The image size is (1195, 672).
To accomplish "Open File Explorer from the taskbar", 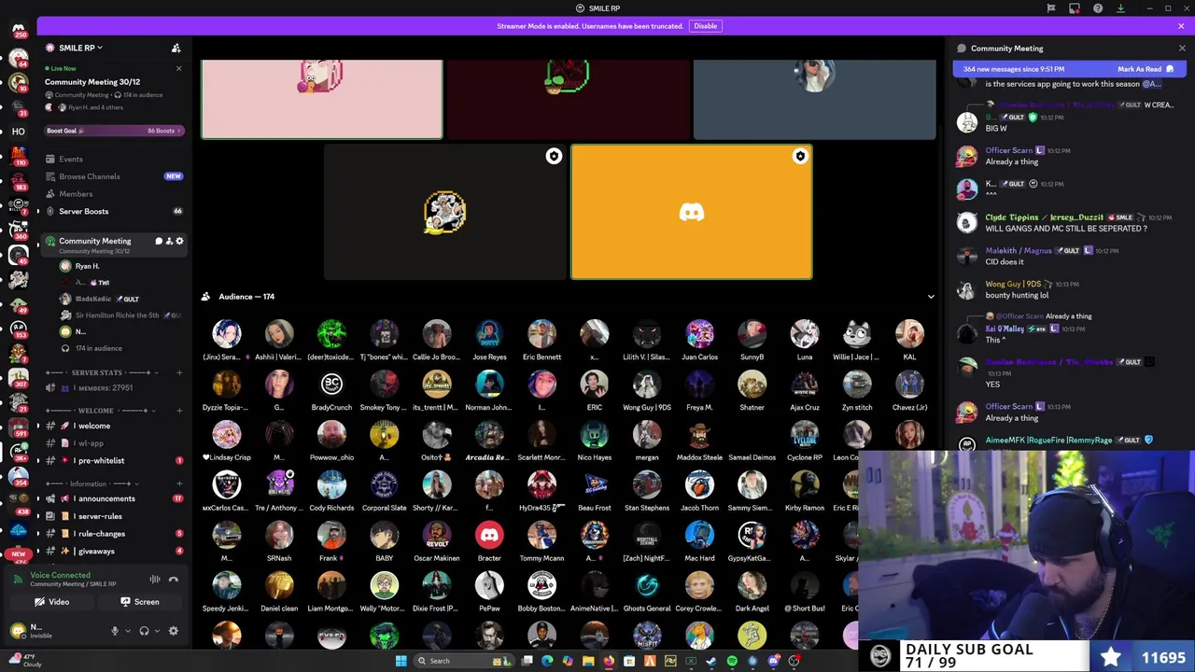I will point(588,661).
